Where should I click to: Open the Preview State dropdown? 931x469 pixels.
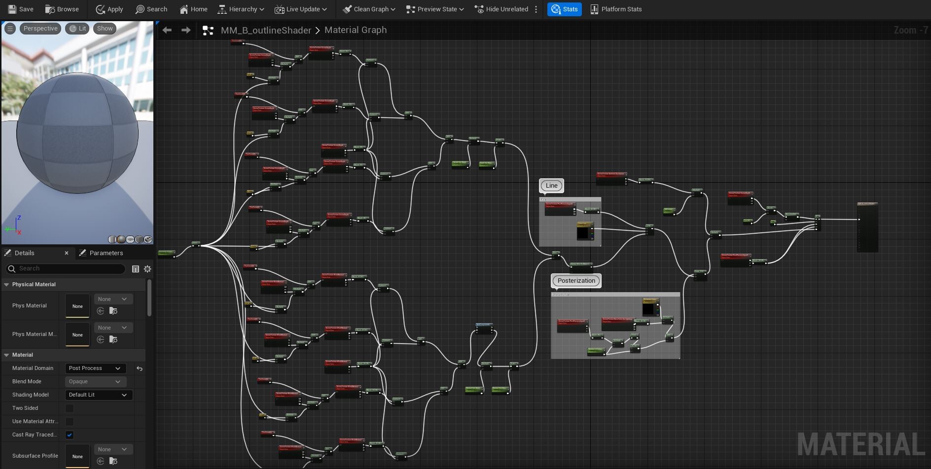tap(434, 9)
